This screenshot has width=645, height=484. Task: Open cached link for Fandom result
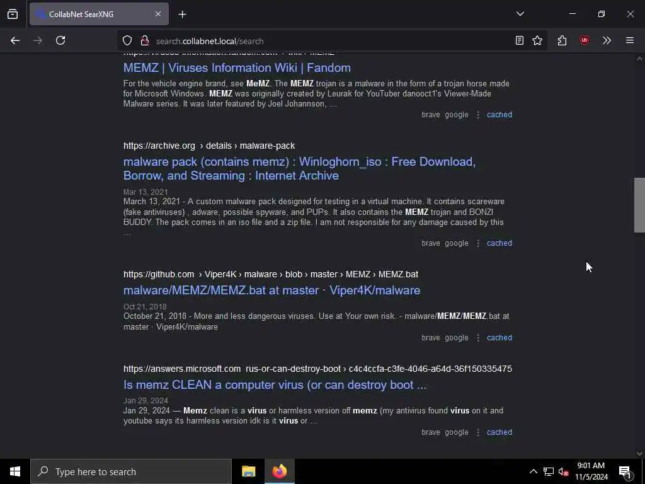pos(499,115)
